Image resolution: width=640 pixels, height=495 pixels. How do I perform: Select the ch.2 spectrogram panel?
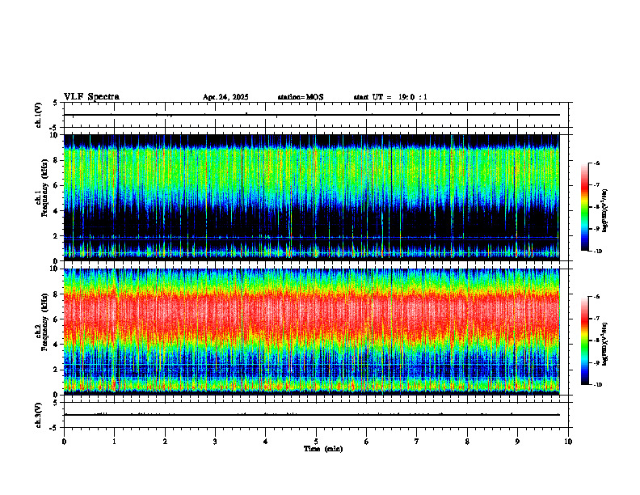click(311, 332)
